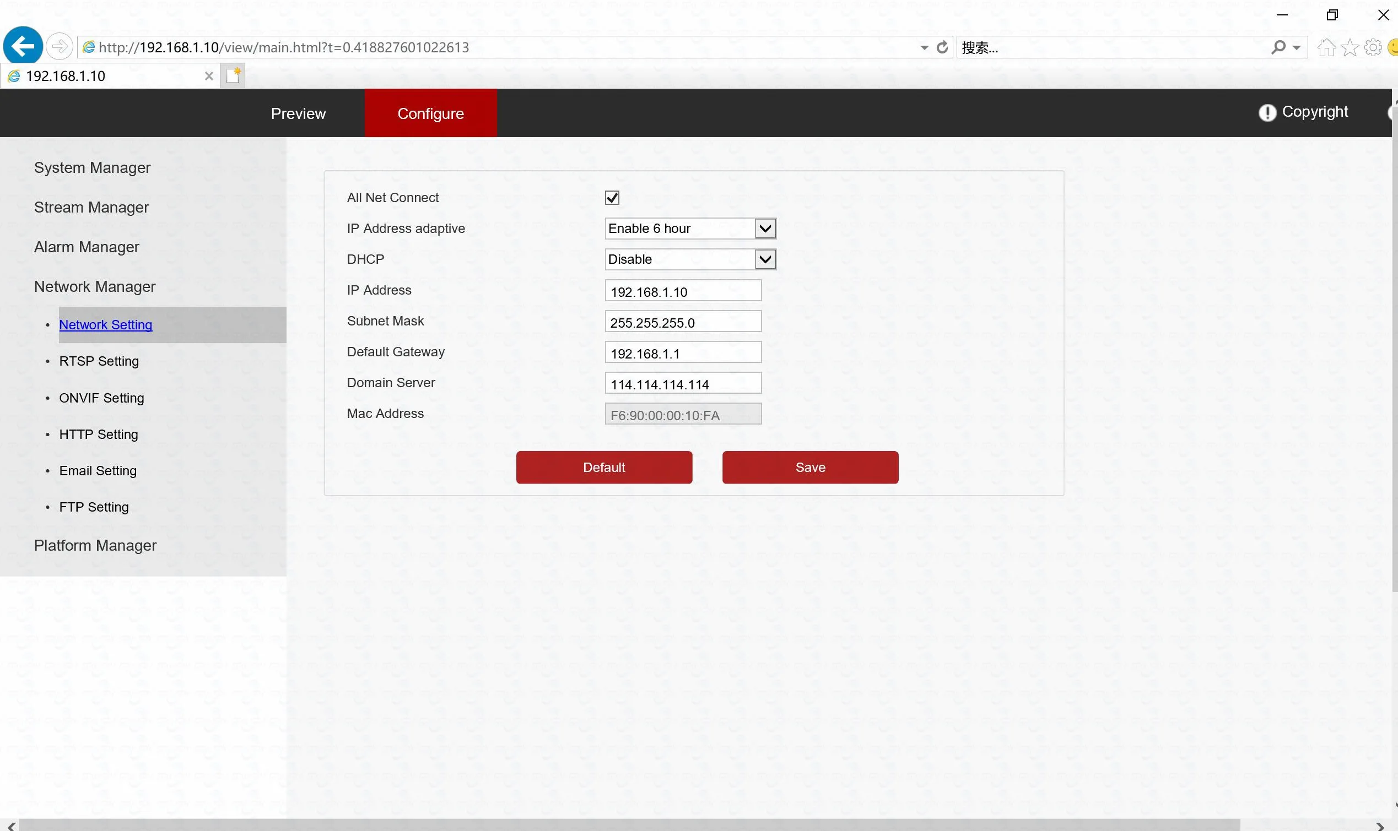This screenshot has width=1398, height=831.
Task: Open the address bar history dropdown arrow
Action: click(x=924, y=48)
